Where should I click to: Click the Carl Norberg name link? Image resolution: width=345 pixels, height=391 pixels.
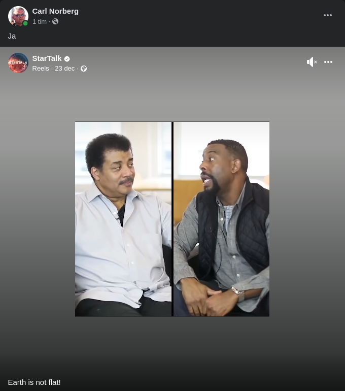click(x=55, y=11)
